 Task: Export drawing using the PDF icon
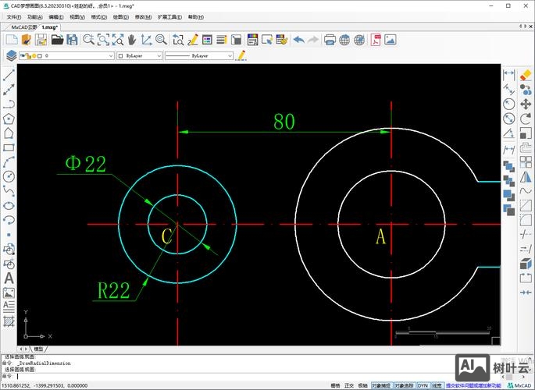click(376, 39)
